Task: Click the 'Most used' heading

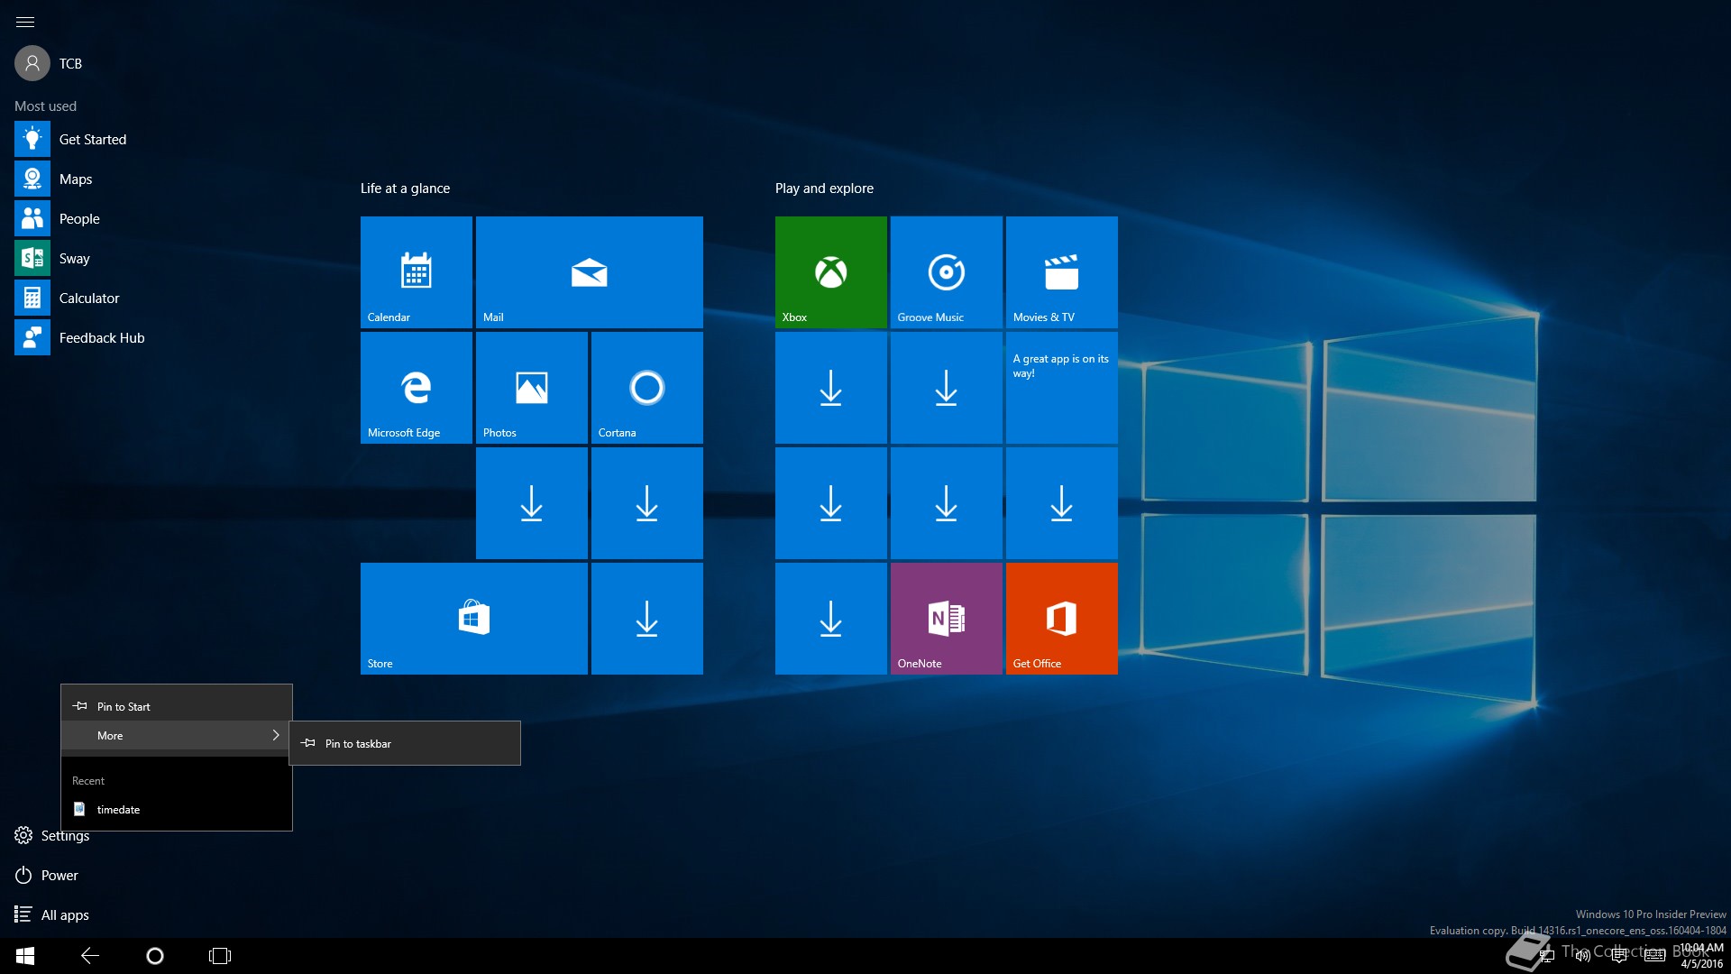Action: [45, 106]
